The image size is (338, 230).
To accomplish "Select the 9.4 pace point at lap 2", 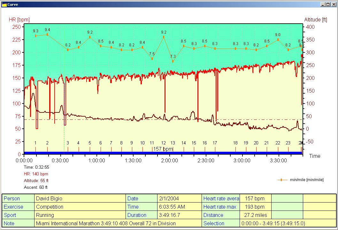I will [x=47, y=34].
